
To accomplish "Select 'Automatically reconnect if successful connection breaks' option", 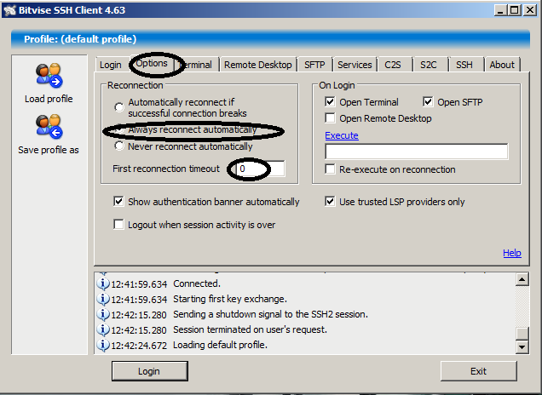I will [119, 107].
